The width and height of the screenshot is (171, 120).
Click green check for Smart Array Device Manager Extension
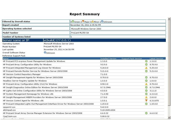(146, 113)
